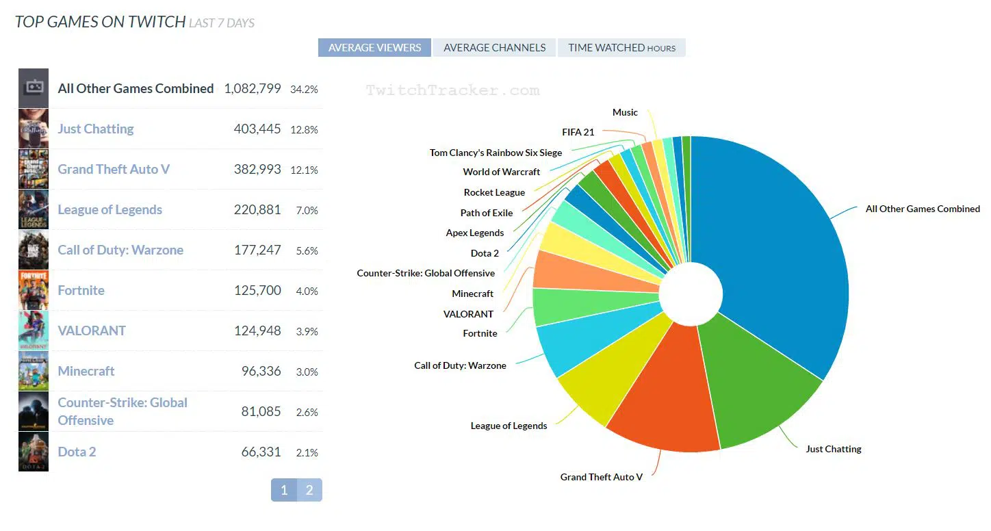
Task: Click the Grand Theft Auto V chart label
Action: 602,477
